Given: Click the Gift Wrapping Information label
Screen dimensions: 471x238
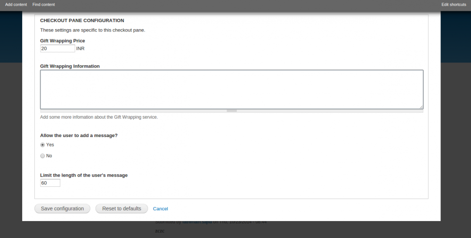Looking at the screenshot, I should click(70, 66).
